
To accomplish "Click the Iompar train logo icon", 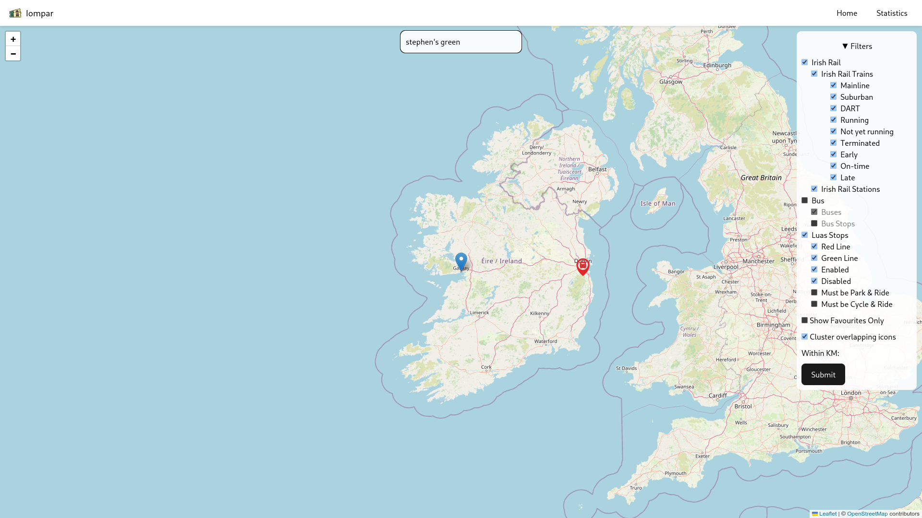I will [x=15, y=13].
